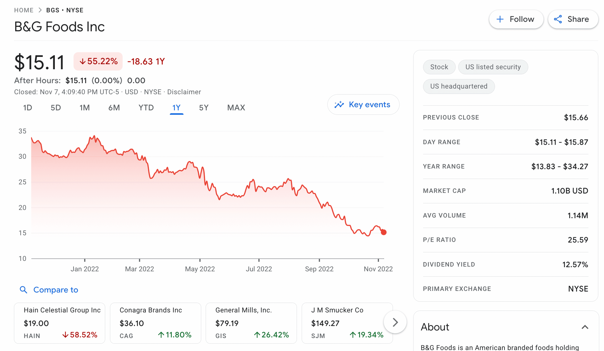Click the PREVIOUS CLOSE value $15.66
Image resolution: width=604 pixels, height=351 pixels.
tap(576, 118)
